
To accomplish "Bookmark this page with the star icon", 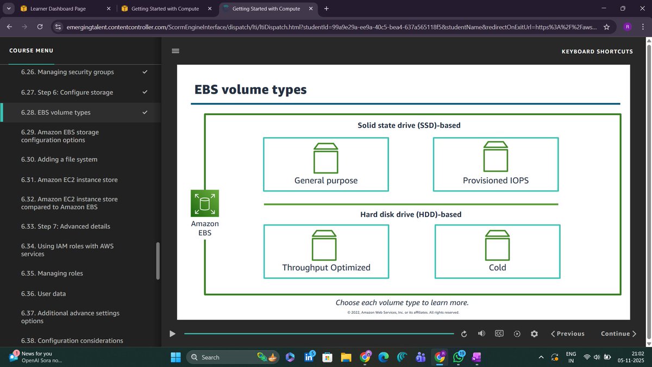I will coord(606,27).
